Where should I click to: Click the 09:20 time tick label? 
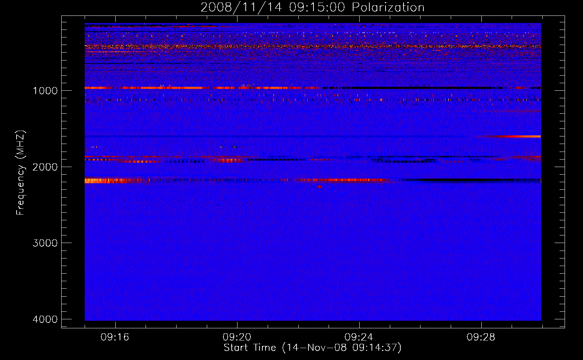click(x=237, y=337)
